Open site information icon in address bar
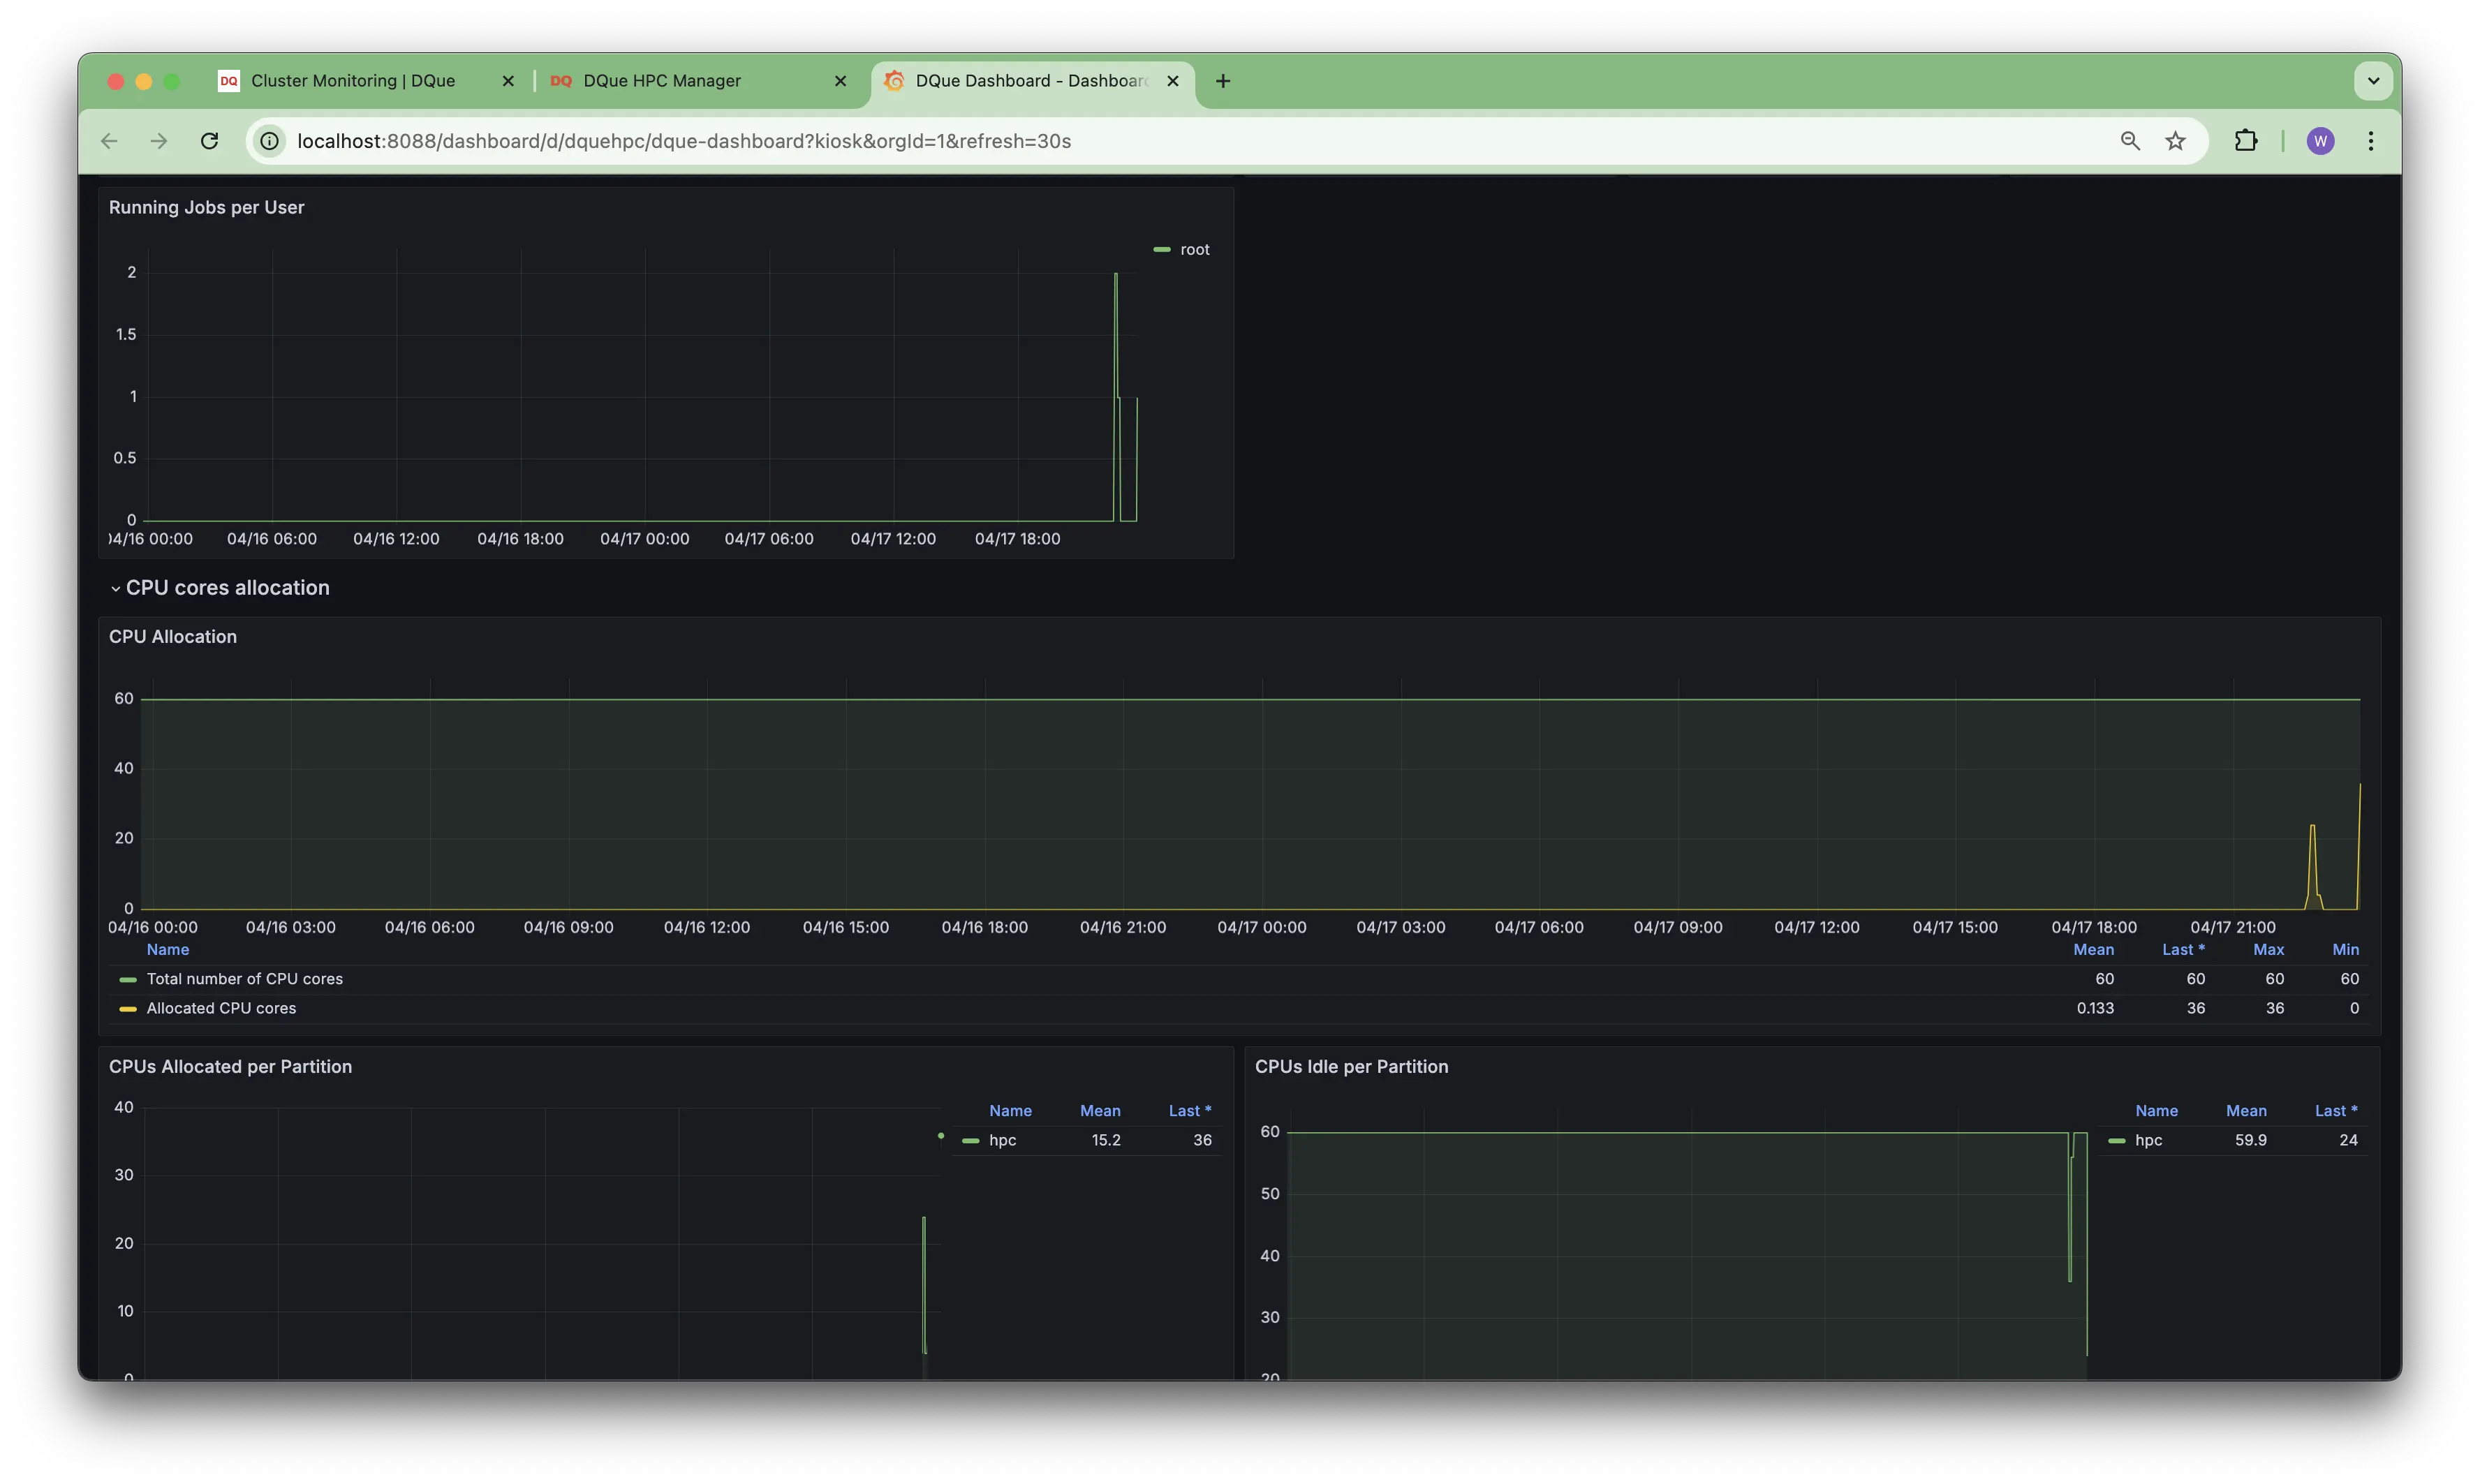This screenshot has width=2480, height=1484. coord(270,141)
